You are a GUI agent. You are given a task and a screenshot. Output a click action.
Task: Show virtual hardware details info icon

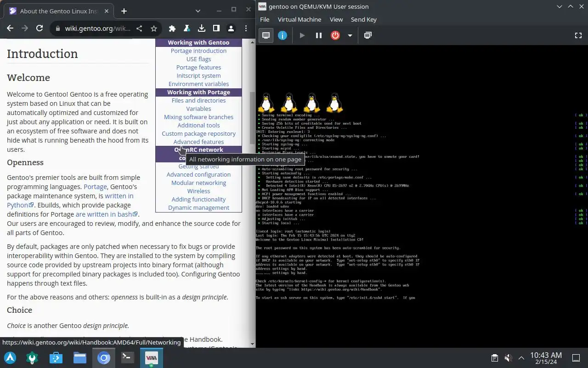coord(283,35)
